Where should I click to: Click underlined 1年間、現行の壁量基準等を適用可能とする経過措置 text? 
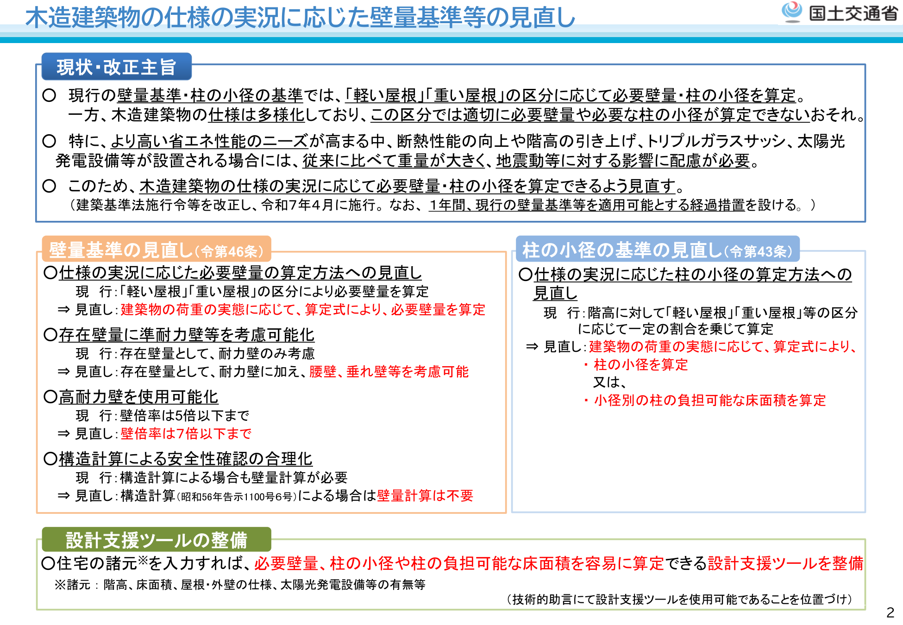coord(587,205)
